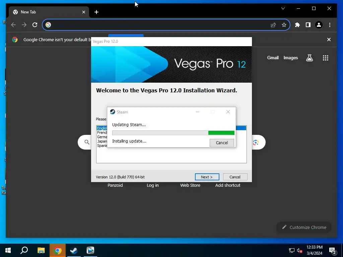Open Chrome tab search chevron
Screen dimensions: 343x257
(x=283, y=8)
